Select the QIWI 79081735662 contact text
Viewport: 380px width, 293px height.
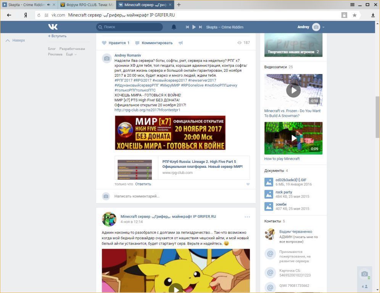tap(294, 285)
